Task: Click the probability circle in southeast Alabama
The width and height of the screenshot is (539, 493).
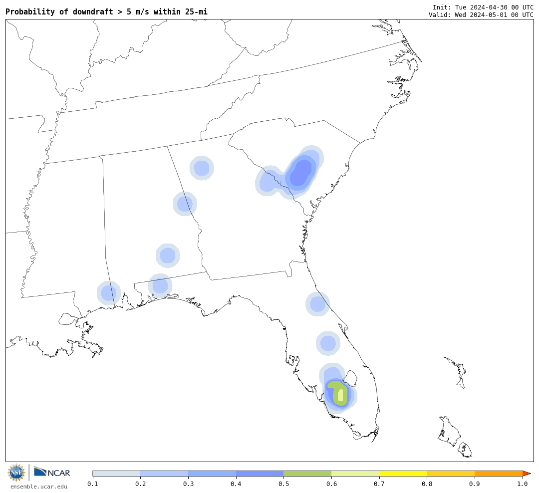Action: [168, 255]
